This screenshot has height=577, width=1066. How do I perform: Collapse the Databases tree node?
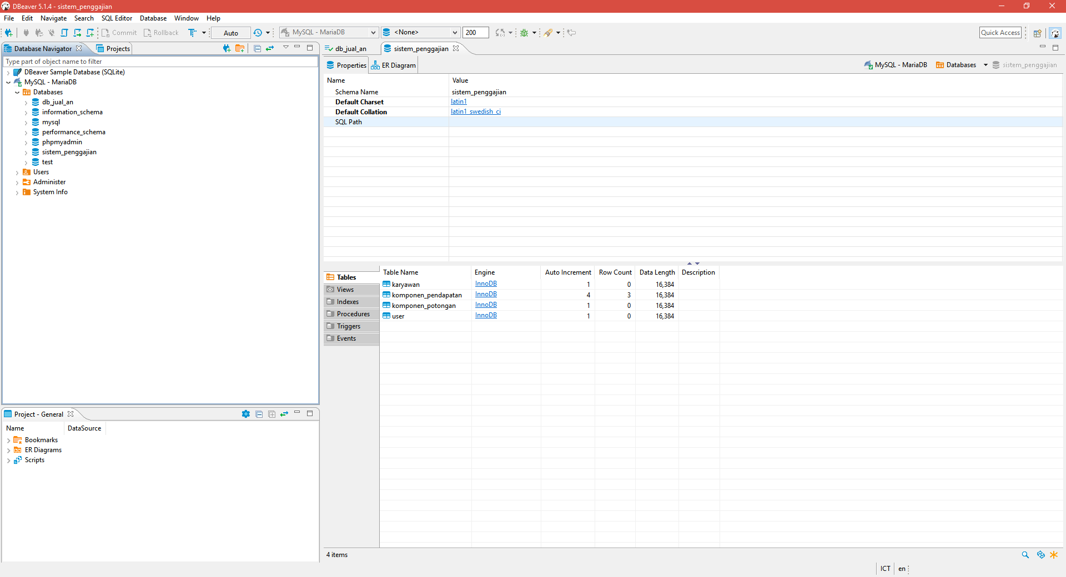[17, 93]
